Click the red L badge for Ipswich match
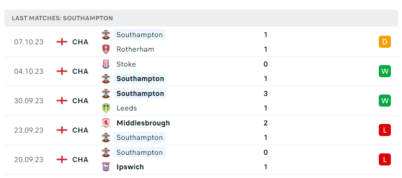The image size is (402, 178). point(385,159)
